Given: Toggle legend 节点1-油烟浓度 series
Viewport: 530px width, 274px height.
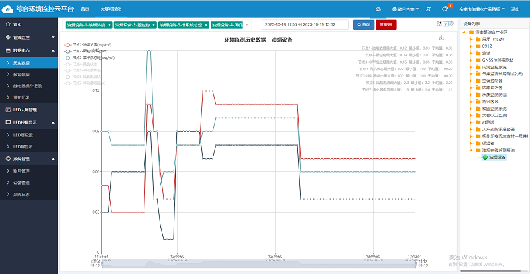Looking at the screenshot, I should coord(88,44).
